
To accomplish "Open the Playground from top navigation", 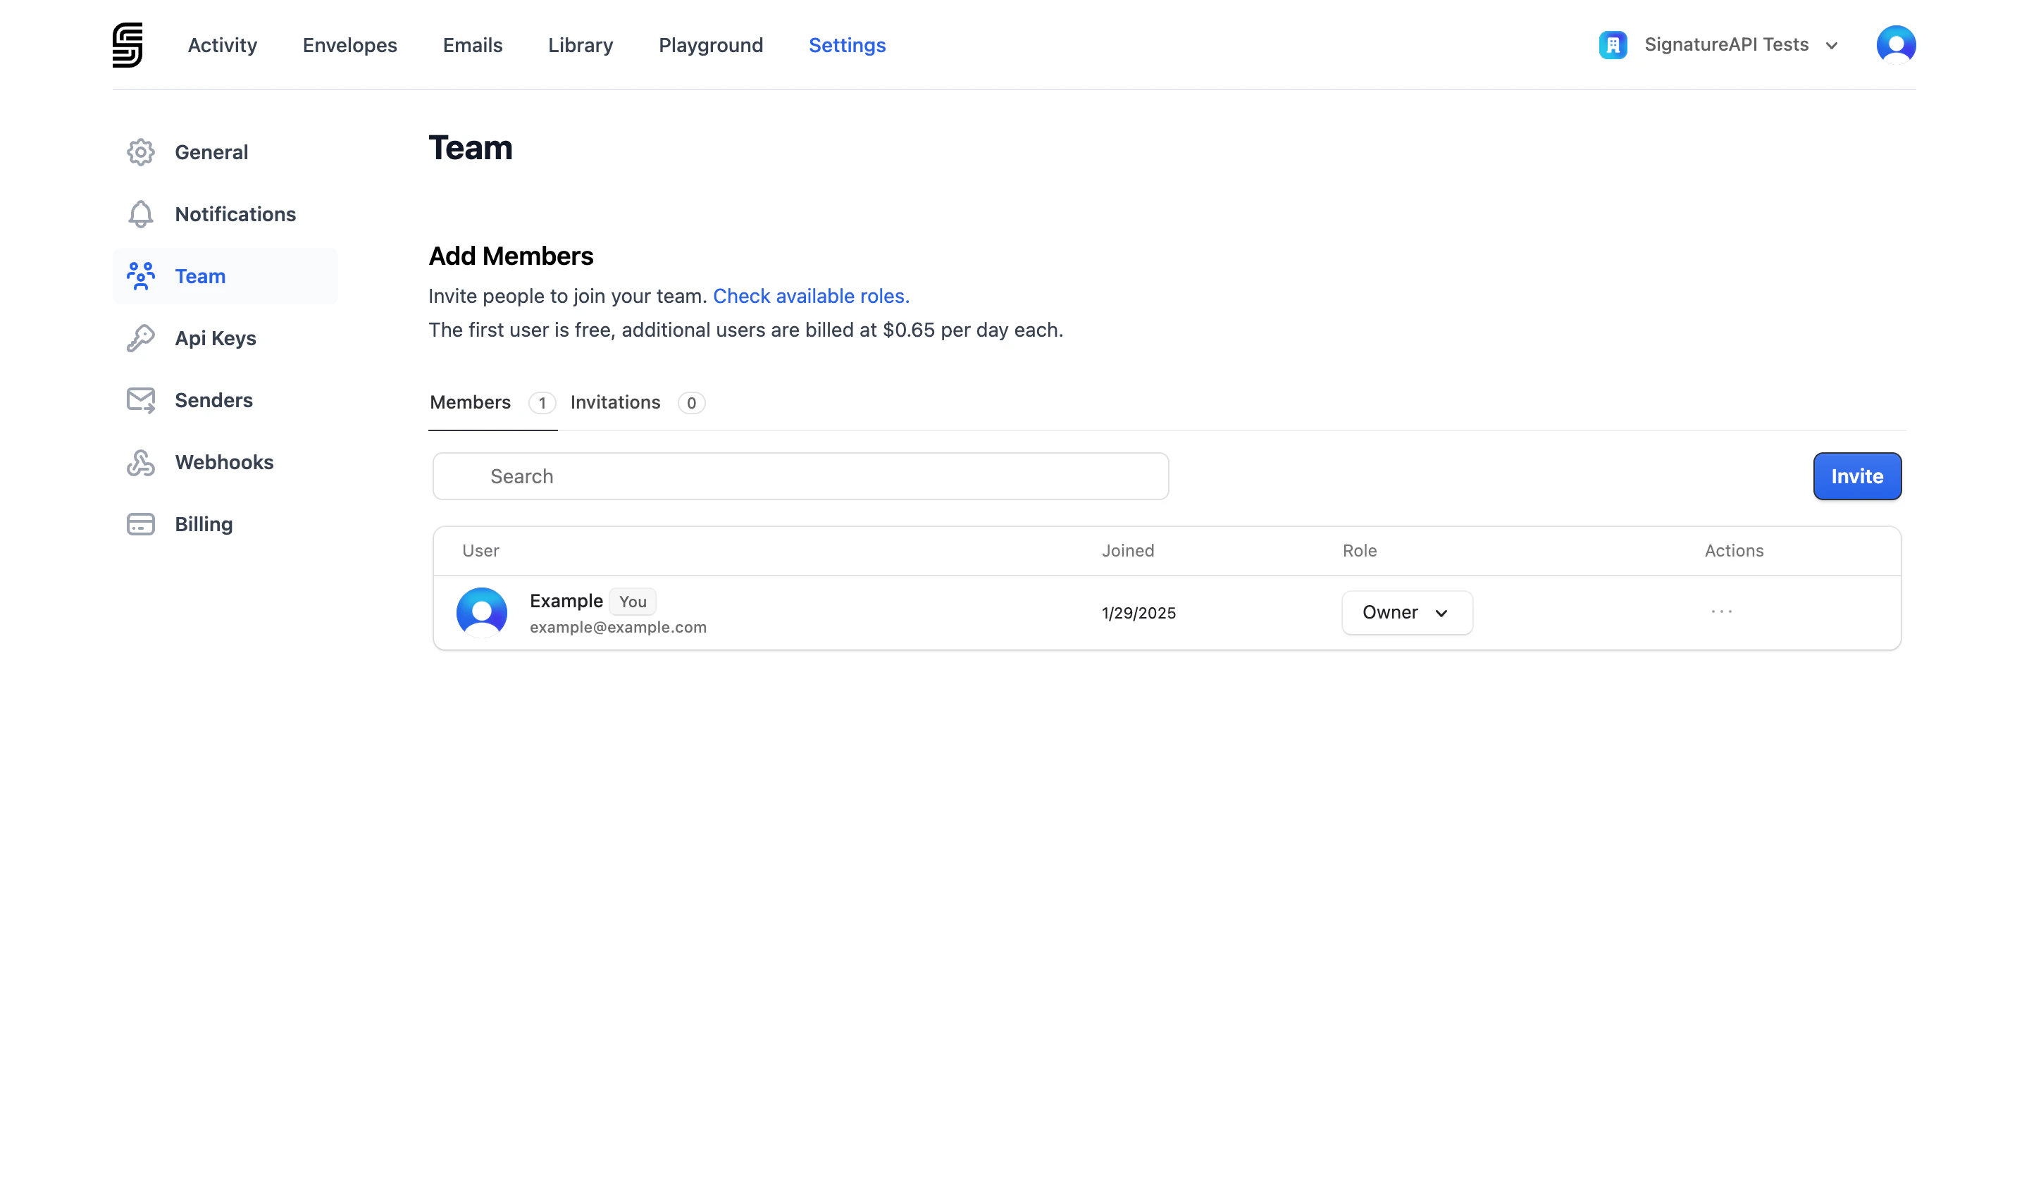I will pyautogui.click(x=710, y=45).
